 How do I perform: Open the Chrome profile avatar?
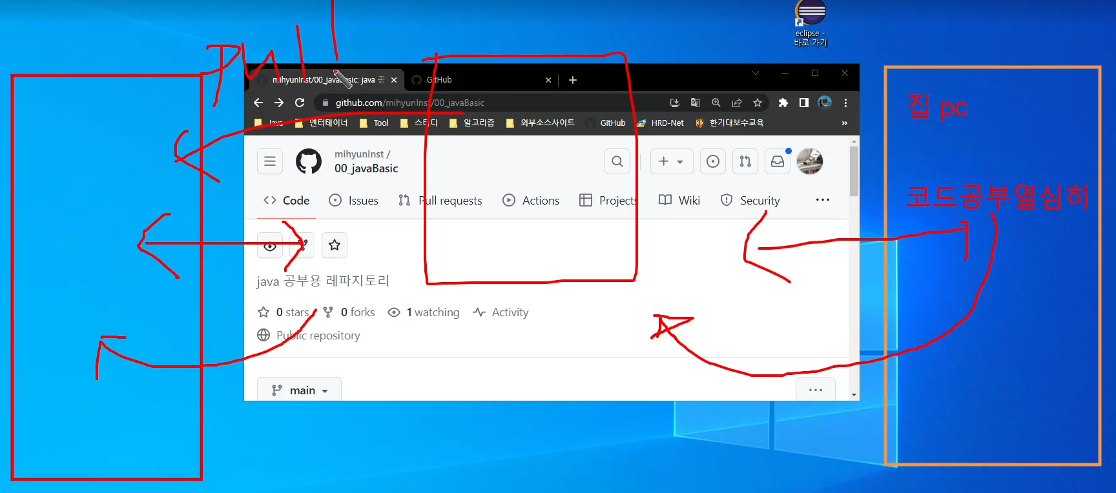point(825,103)
